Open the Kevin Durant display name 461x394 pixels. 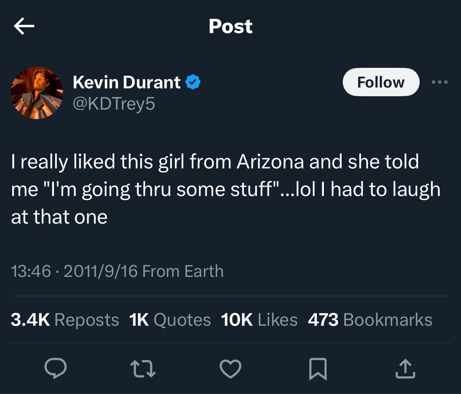(127, 82)
